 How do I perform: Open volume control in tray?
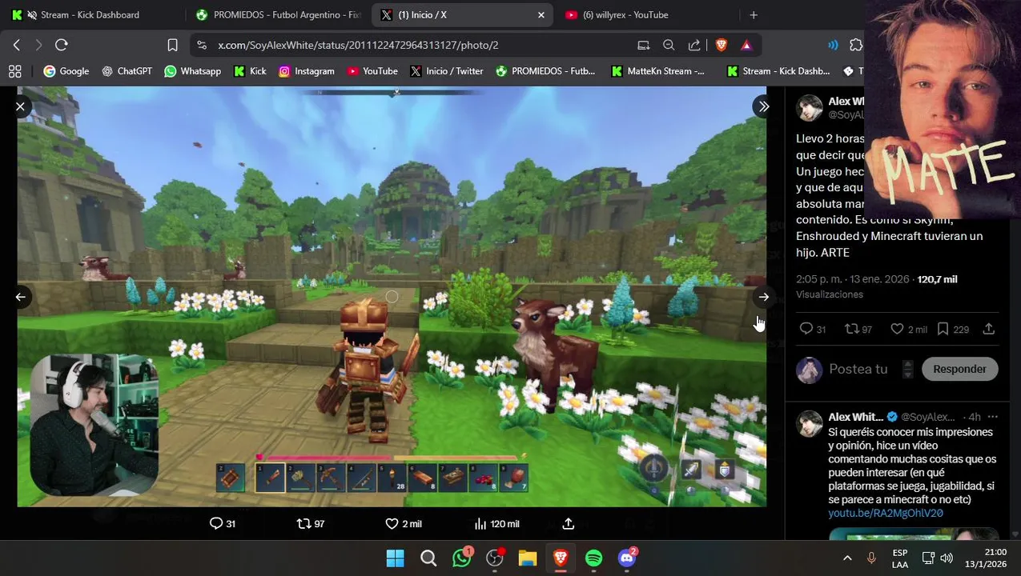pos(947,558)
